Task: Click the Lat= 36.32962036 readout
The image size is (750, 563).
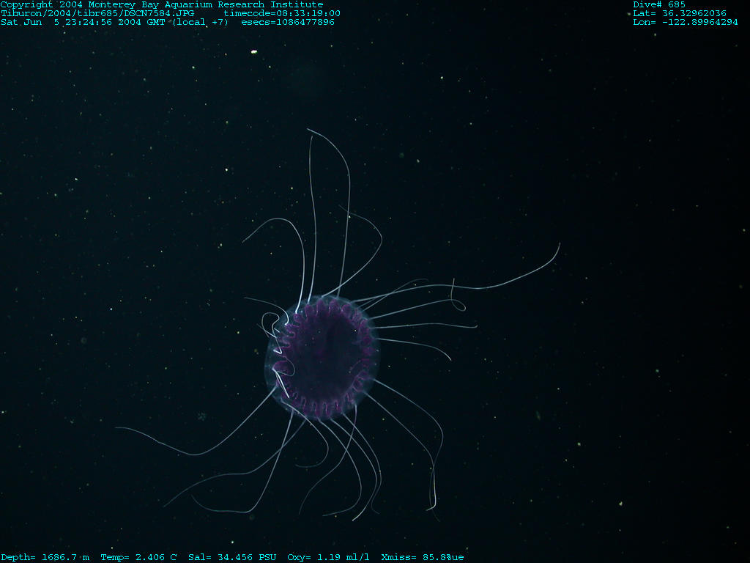Action: (x=680, y=13)
